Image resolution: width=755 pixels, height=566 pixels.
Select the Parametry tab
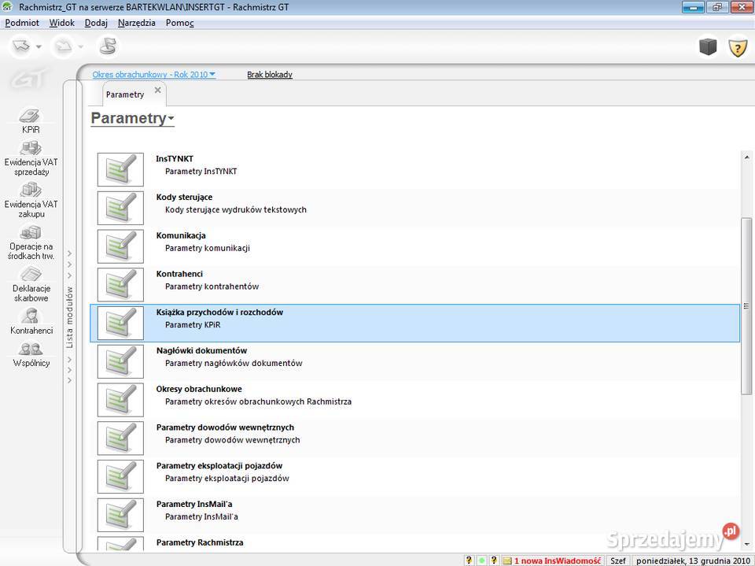[125, 94]
